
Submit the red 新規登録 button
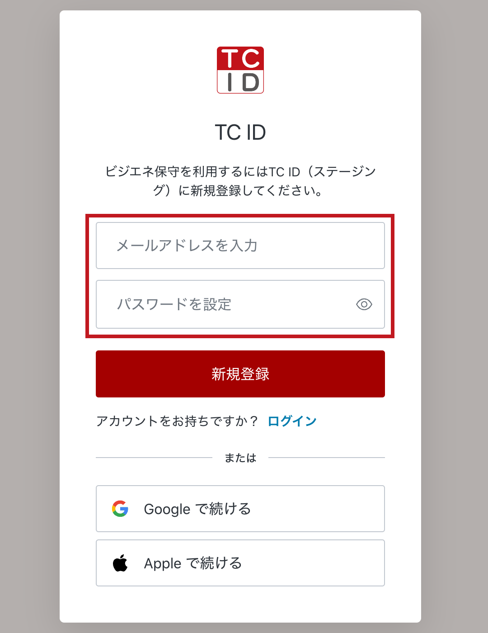point(240,374)
